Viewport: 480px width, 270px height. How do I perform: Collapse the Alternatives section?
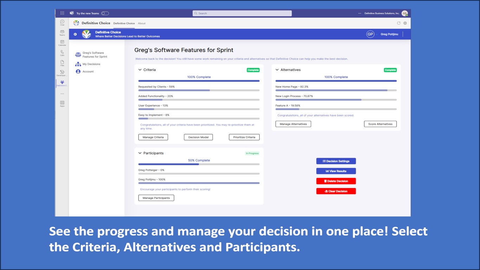pos(277,70)
